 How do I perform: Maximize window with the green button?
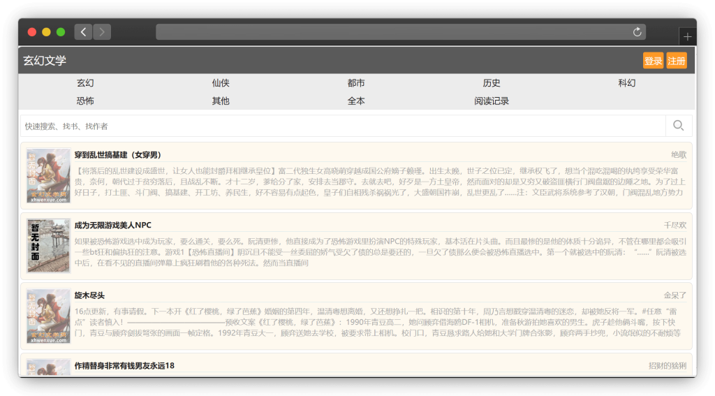(x=61, y=32)
